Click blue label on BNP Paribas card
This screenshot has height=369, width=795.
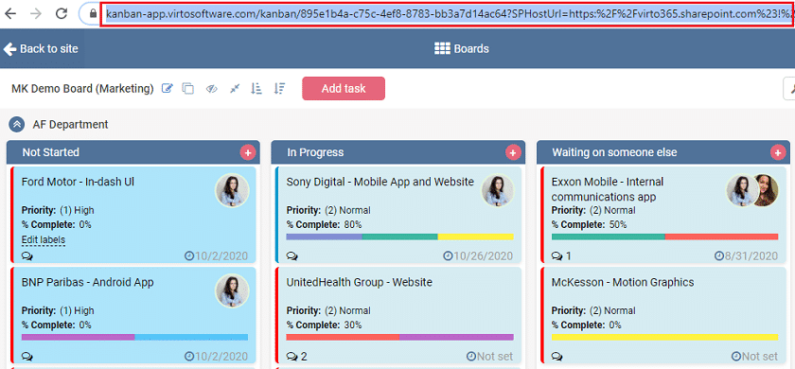191,337
